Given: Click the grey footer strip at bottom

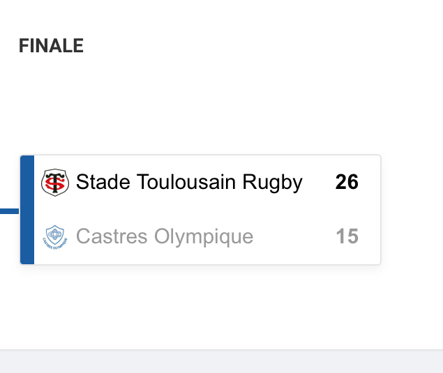Looking at the screenshot, I should click(x=221, y=362).
